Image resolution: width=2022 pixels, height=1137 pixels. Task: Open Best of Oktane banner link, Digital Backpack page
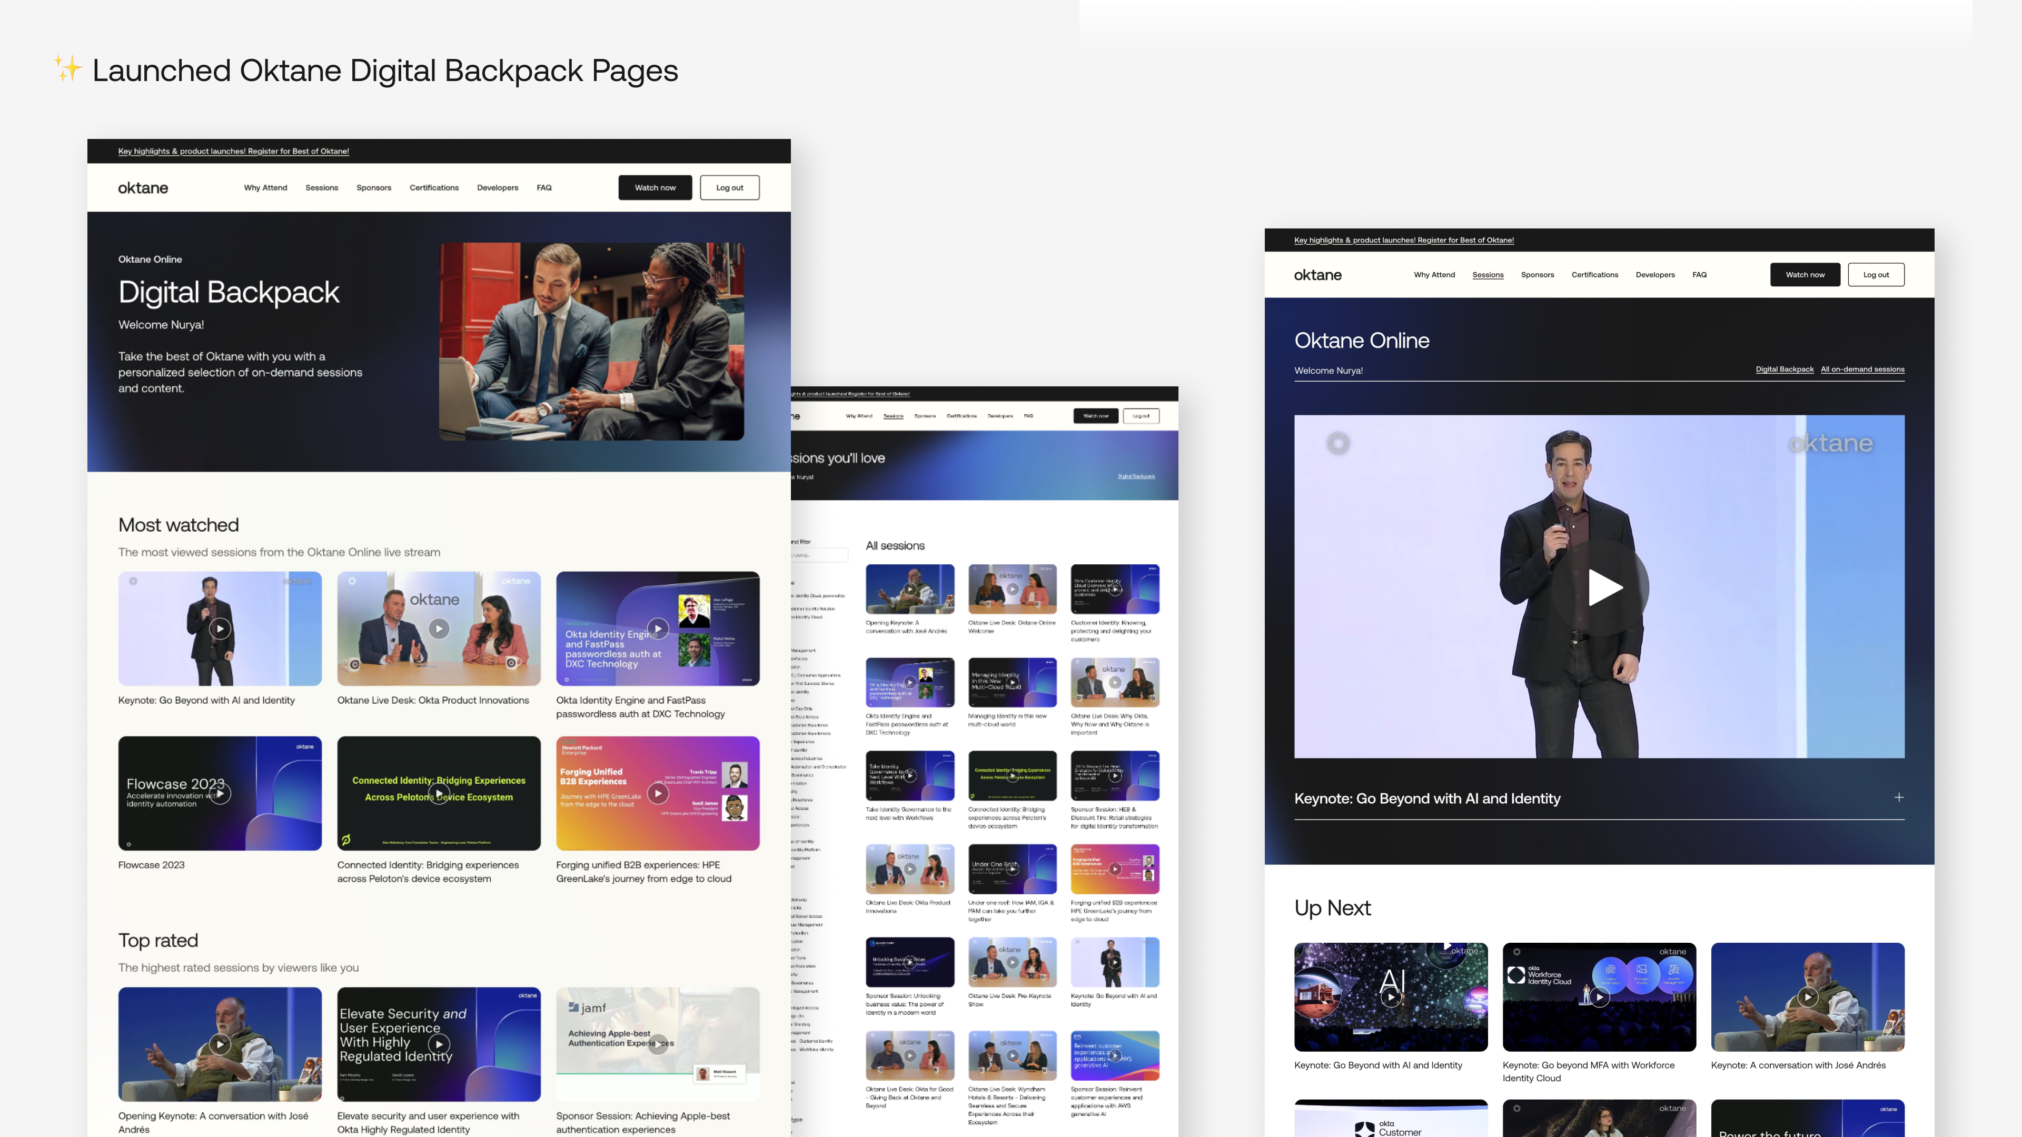(233, 152)
